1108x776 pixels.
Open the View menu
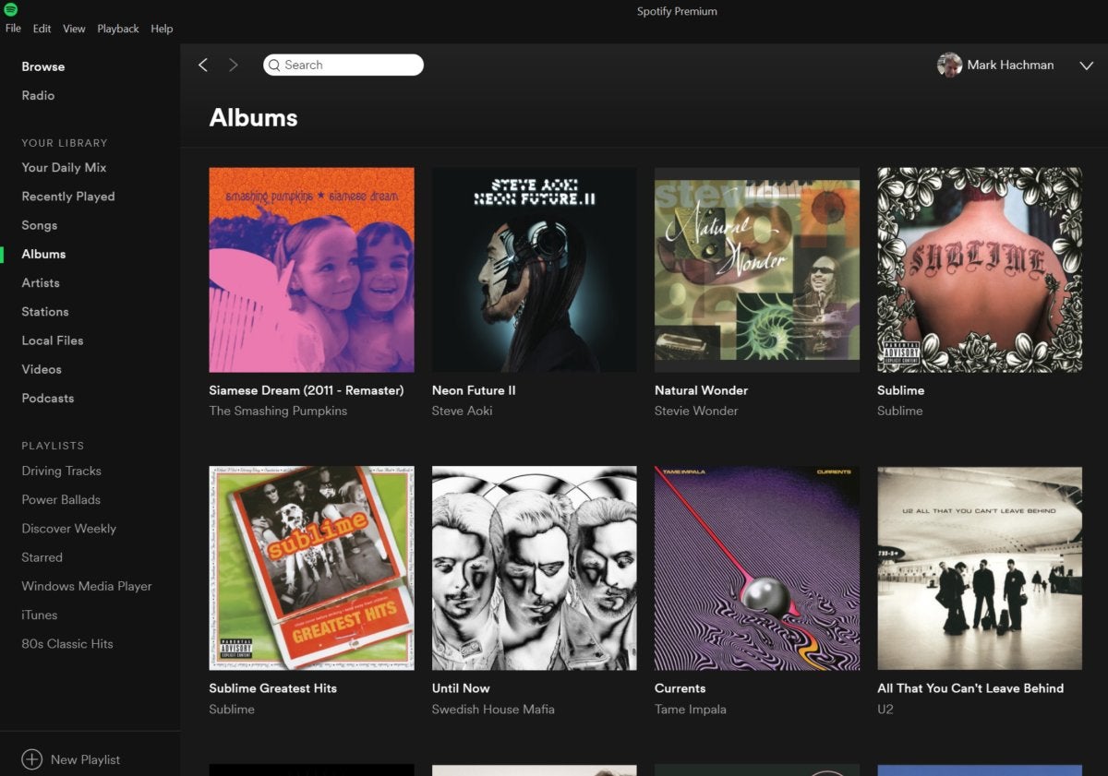(x=74, y=29)
